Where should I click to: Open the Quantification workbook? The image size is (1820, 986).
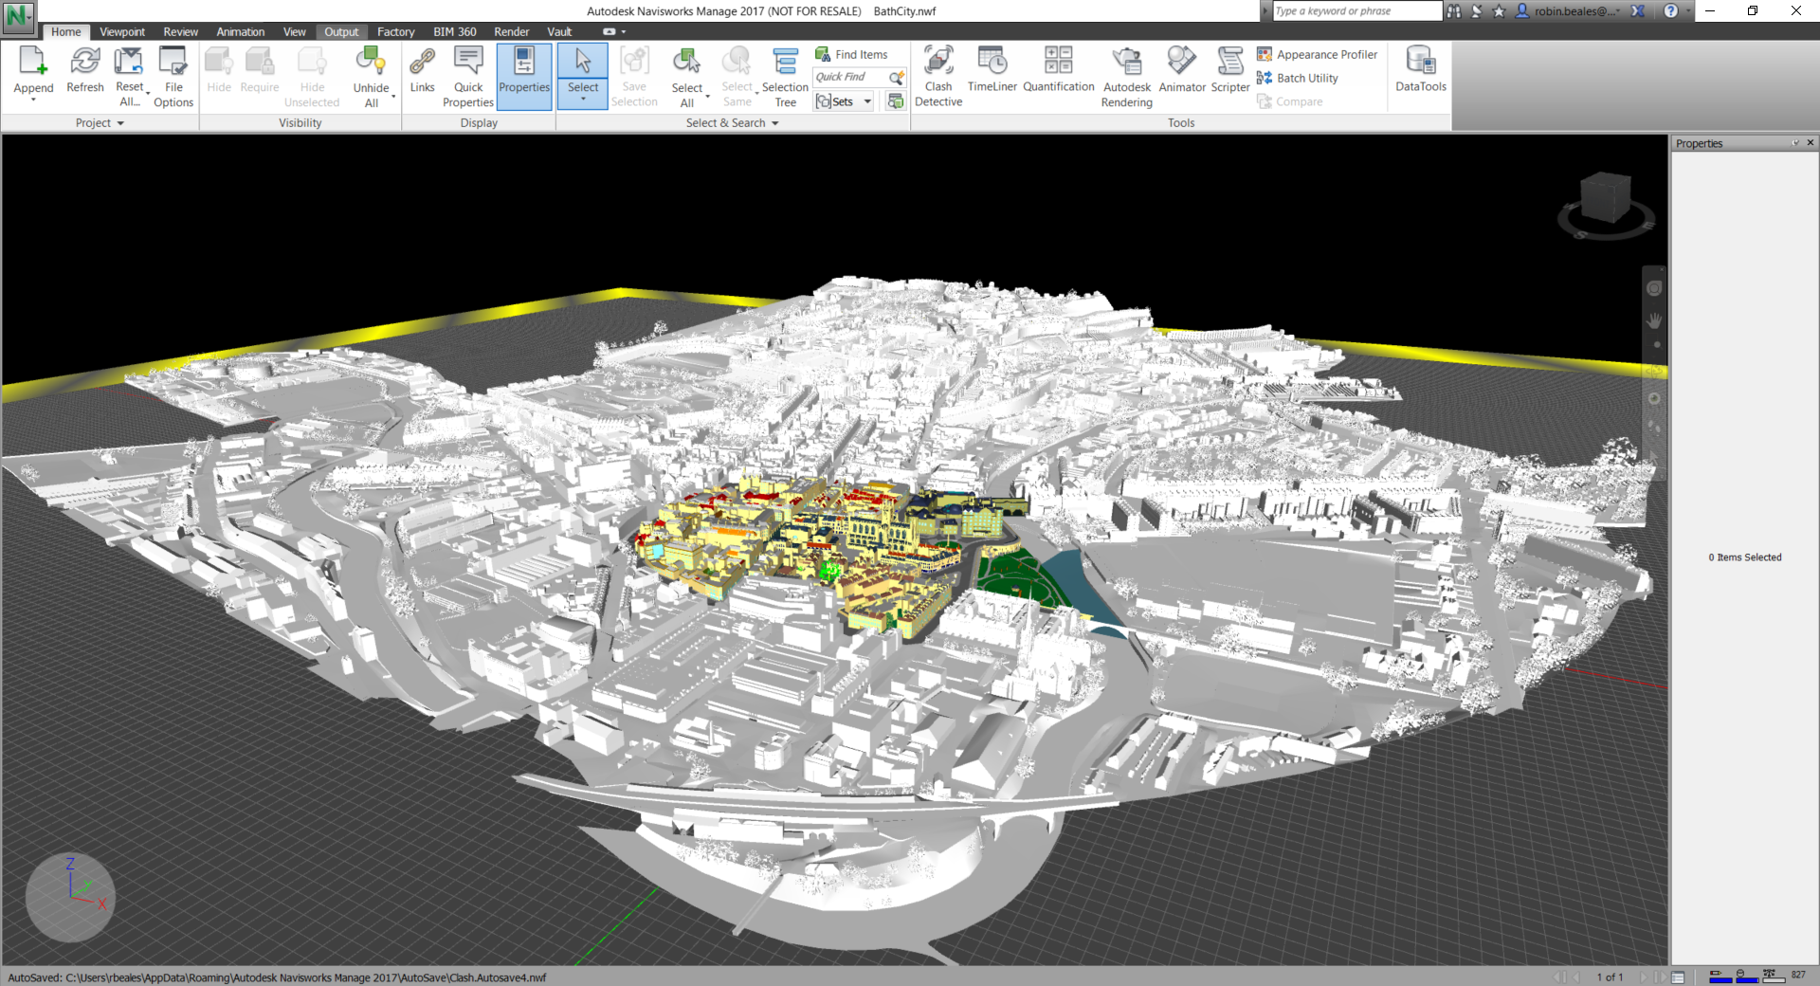coord(1058,70)
